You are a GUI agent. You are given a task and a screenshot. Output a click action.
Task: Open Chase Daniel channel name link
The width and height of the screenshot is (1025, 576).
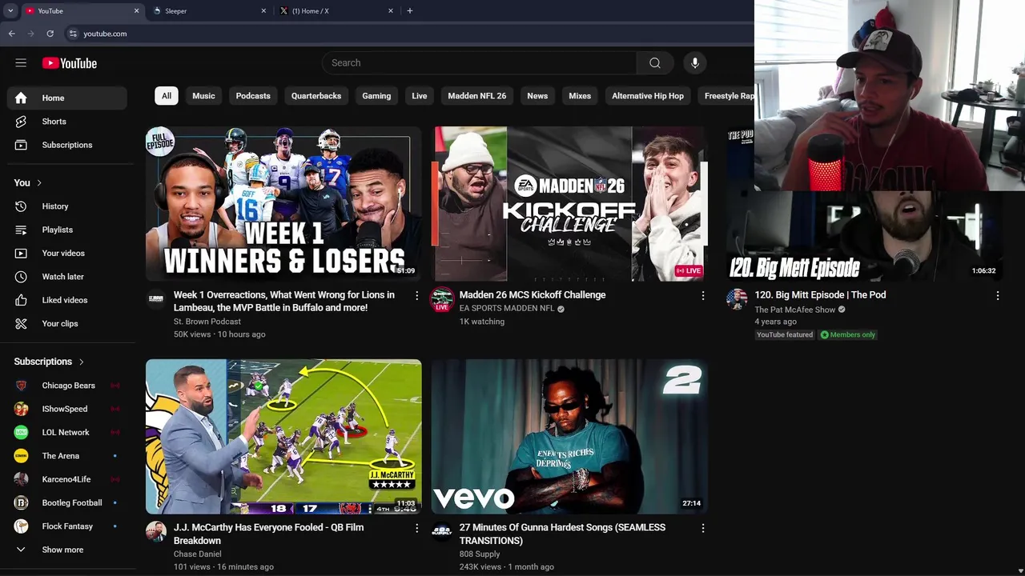pyautogui.click(x=198, y=554)
